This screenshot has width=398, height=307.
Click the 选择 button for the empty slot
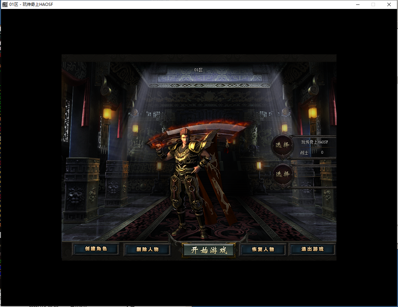tap(282, 175)
